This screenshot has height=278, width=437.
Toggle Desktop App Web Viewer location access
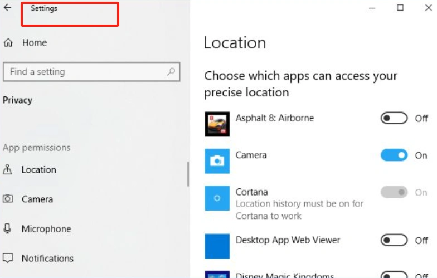click(394, 240)
